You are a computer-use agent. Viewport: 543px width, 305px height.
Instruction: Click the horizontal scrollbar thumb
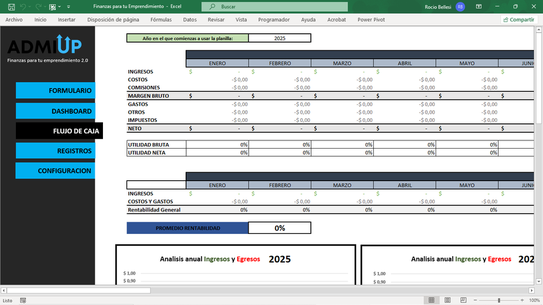pos(79,290)
